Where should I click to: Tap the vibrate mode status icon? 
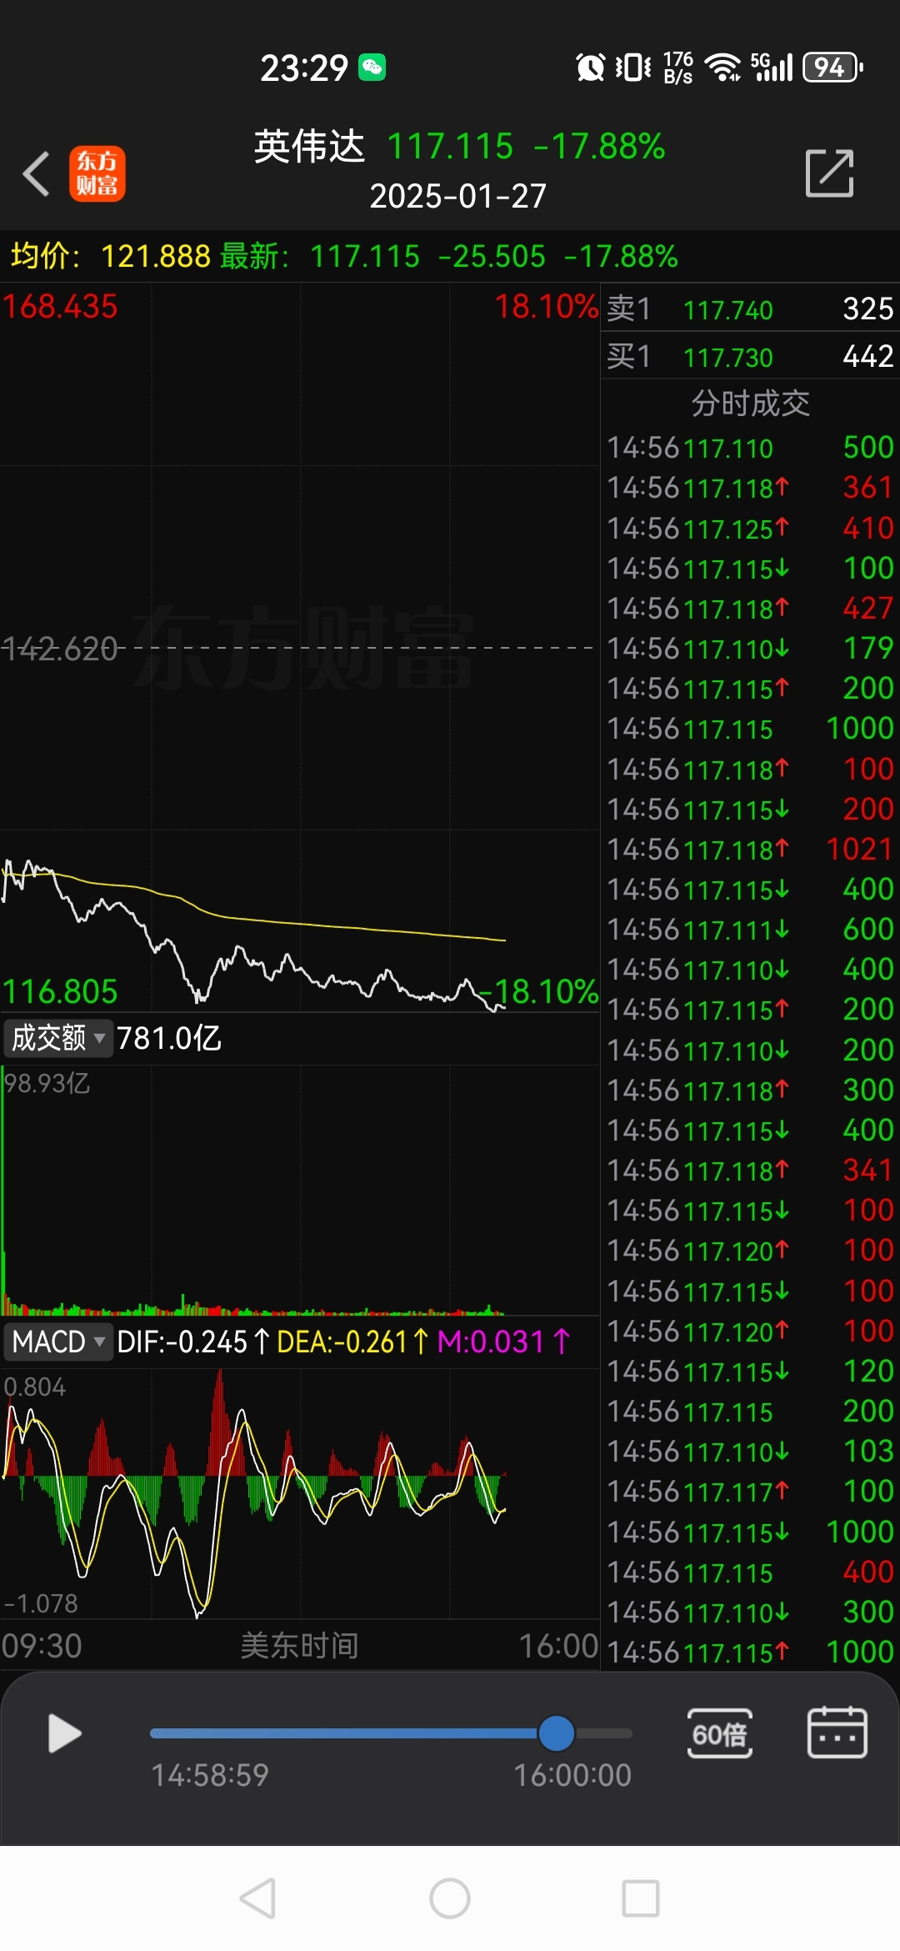click(633, 67)
